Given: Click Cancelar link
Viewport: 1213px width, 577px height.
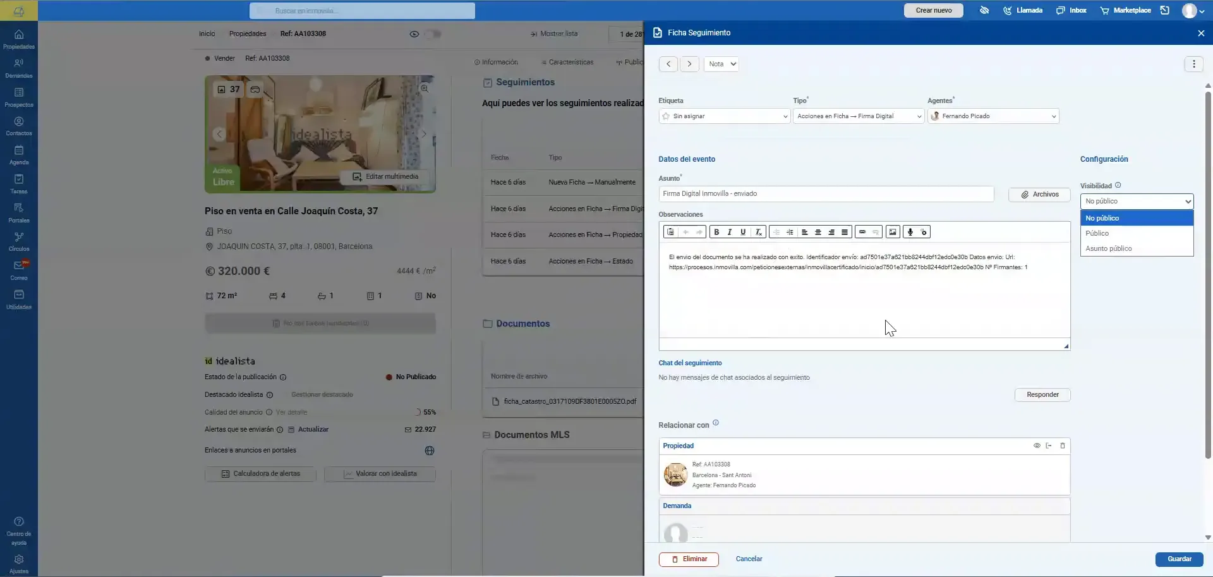Looking at the screenshot, I should click(x=749, y=559).
